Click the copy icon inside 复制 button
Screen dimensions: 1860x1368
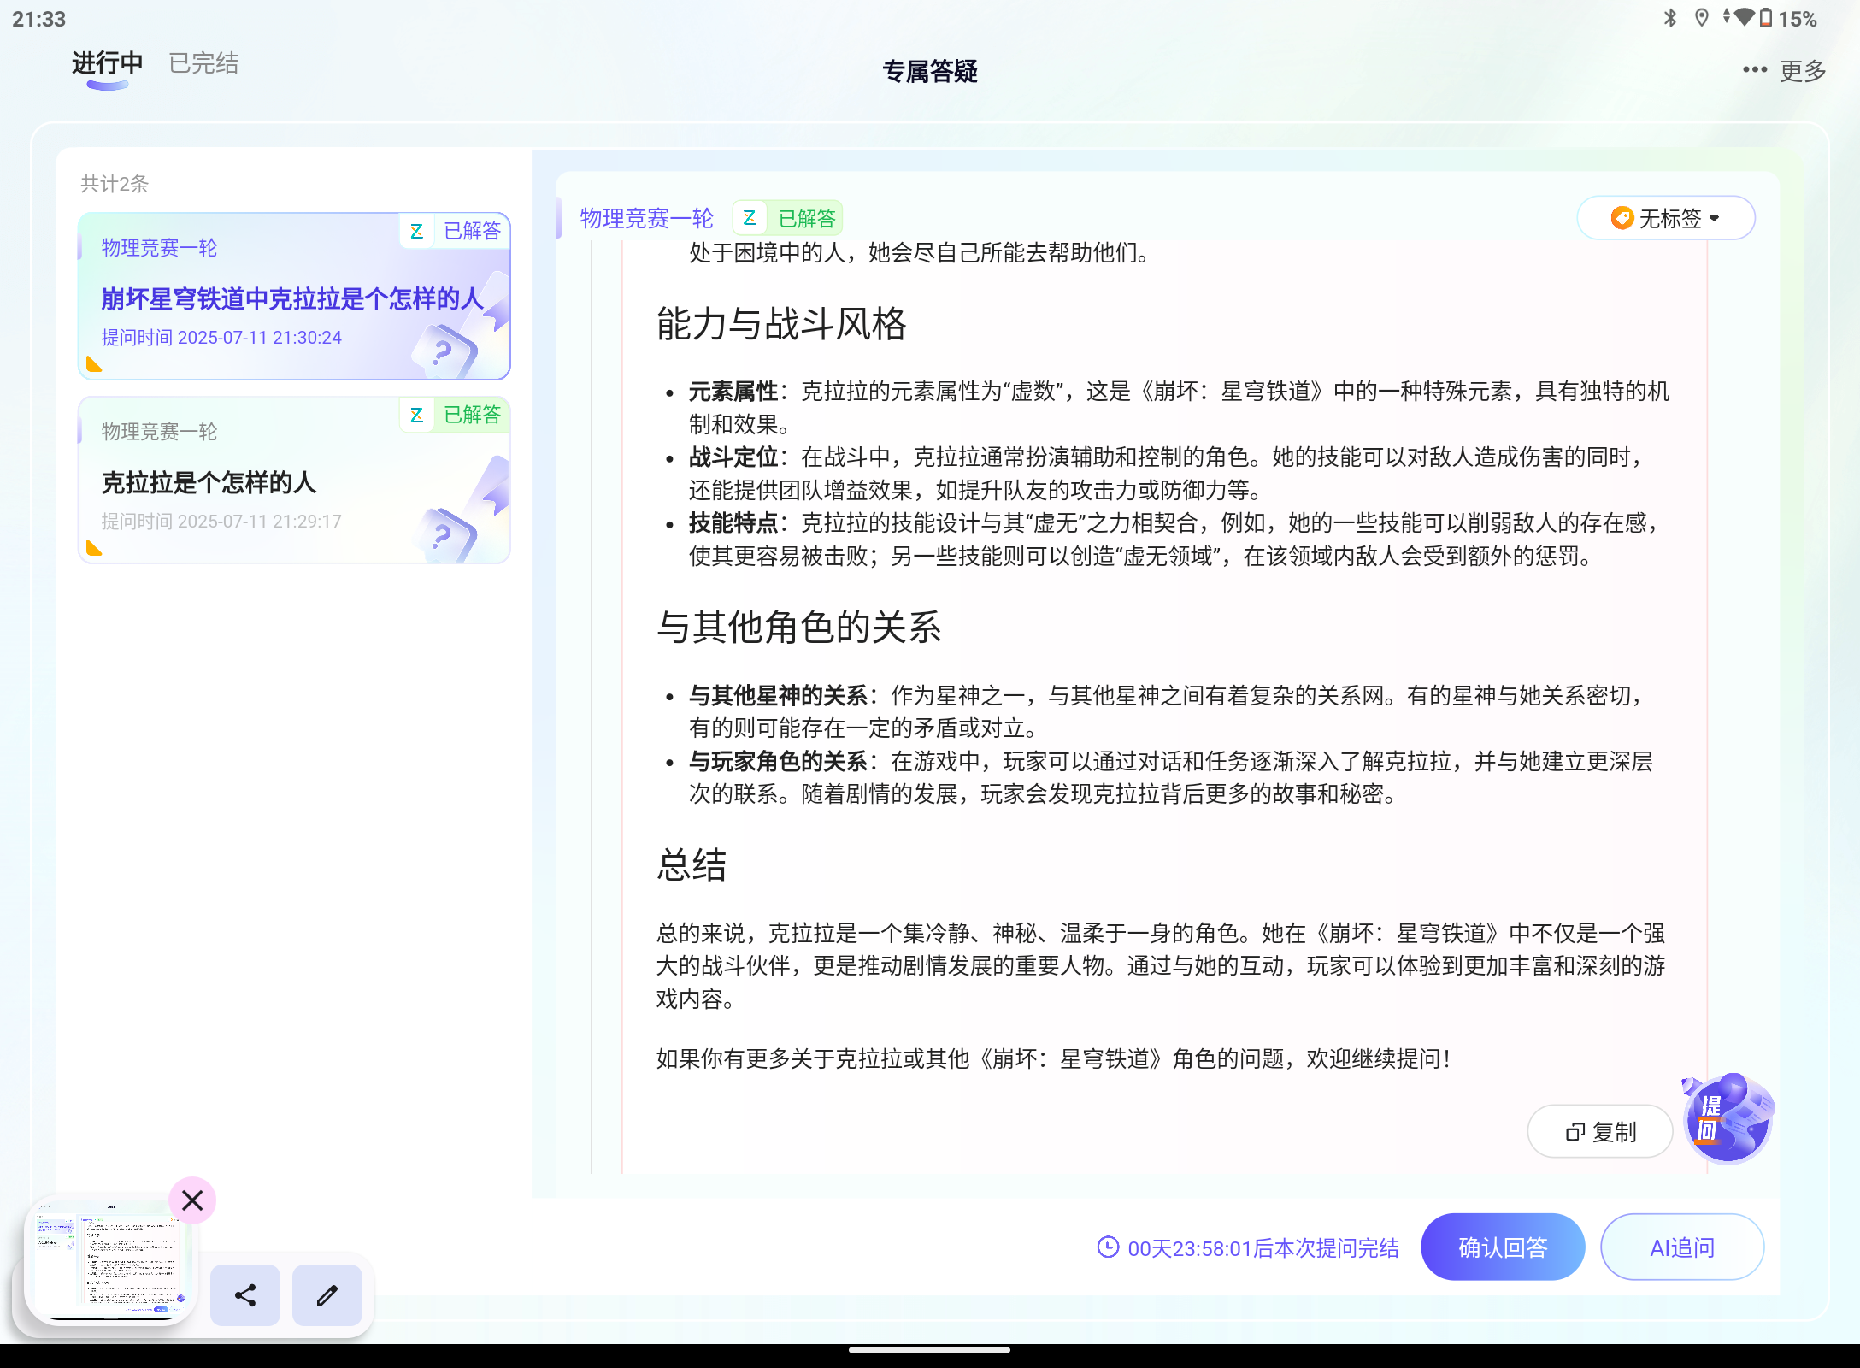(1575, 1132)
